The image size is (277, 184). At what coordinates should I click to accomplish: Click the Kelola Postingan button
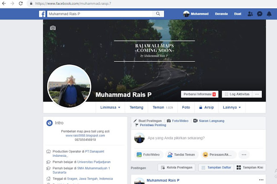[x=176, y=168]
